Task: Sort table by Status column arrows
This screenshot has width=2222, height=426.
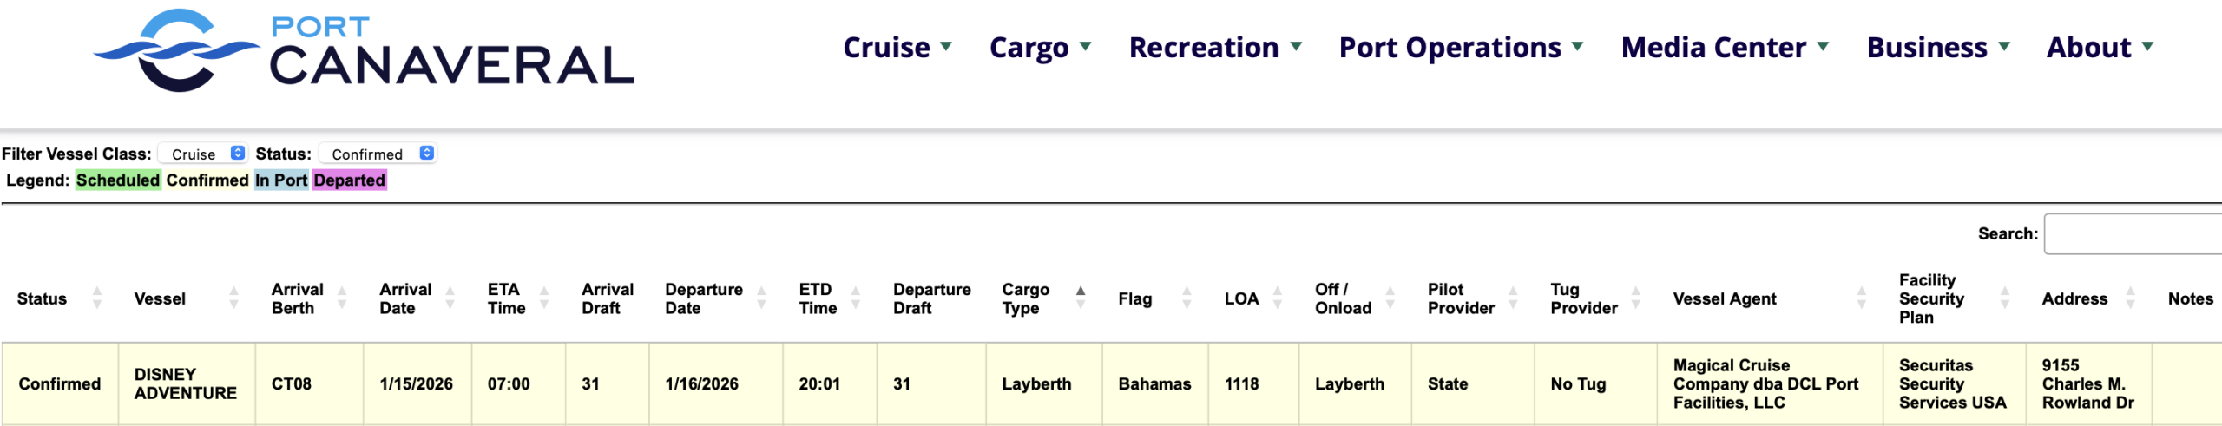Action: (97, 298)
